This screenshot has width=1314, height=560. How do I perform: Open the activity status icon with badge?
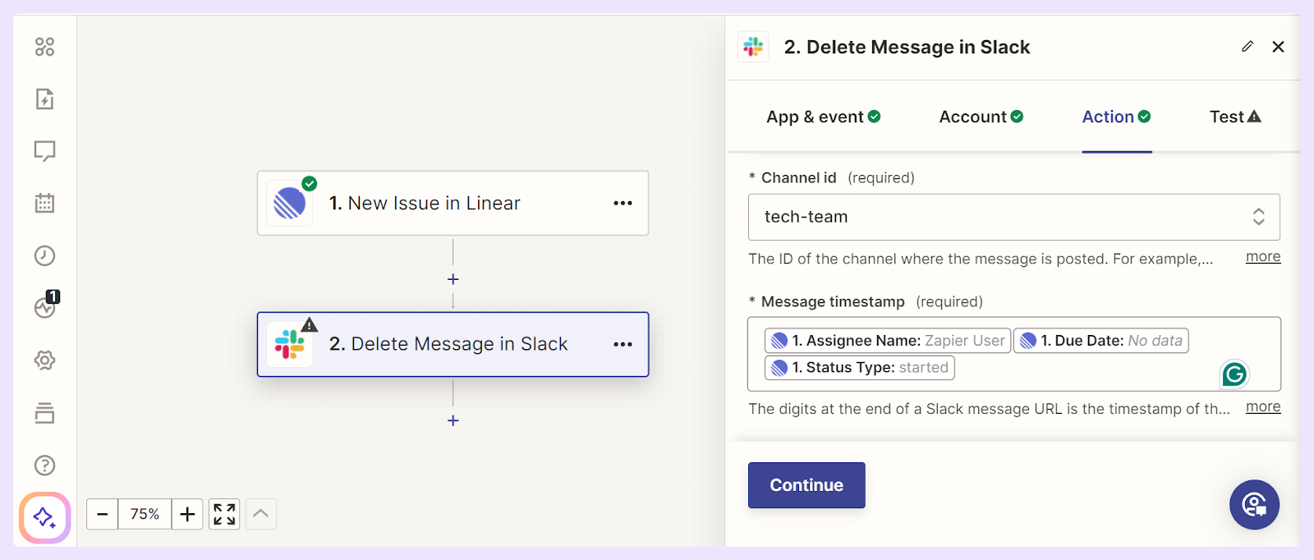[x=46, y=305]
